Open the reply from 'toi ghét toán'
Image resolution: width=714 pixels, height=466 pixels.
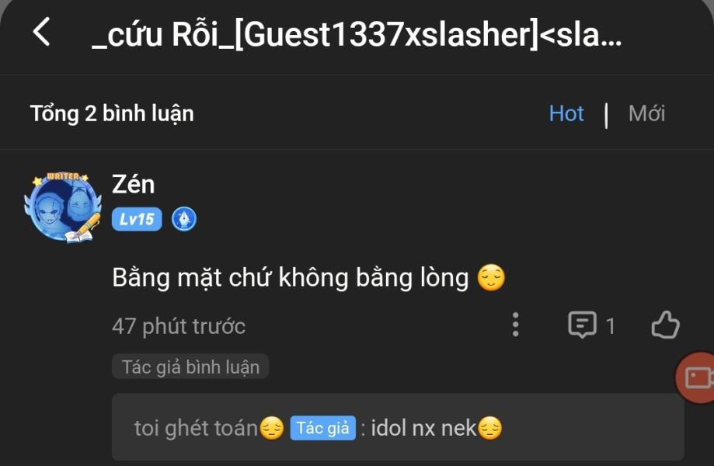click(x=398, y=427)
